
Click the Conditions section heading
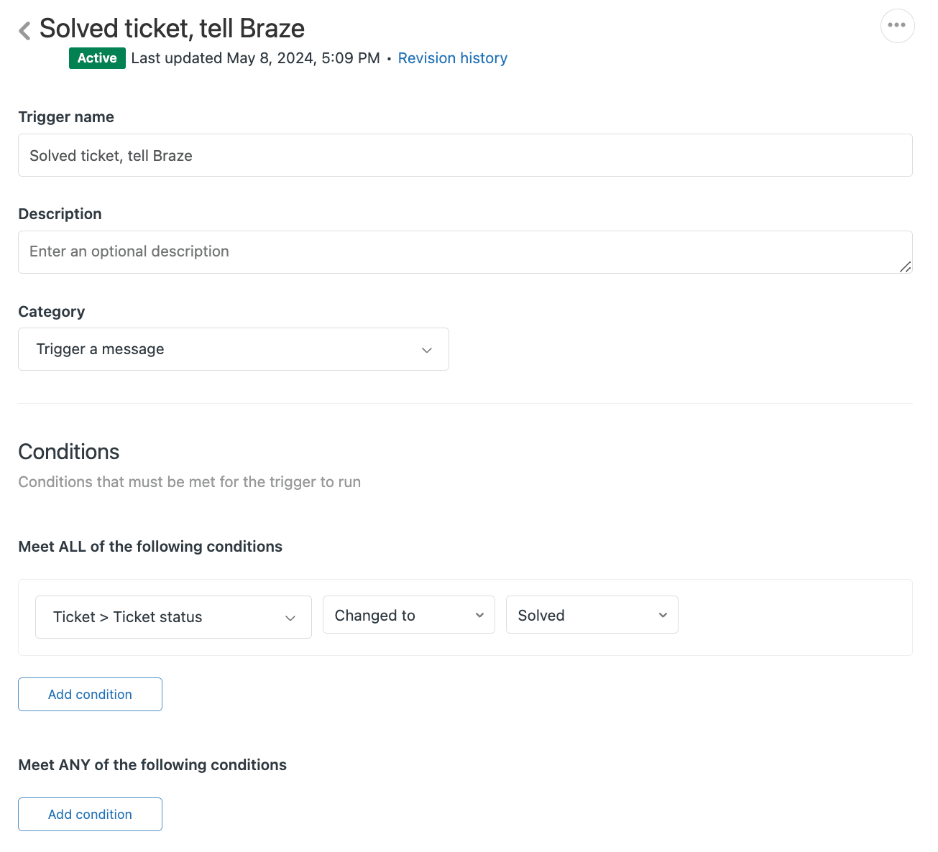(68, 452)
